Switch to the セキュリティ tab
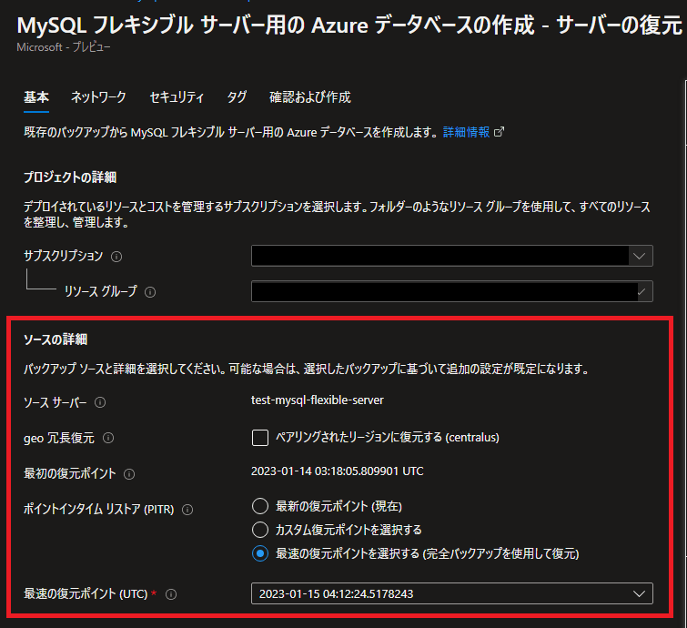687x628 pixels. pyautogui.click(x=177, y=97)
